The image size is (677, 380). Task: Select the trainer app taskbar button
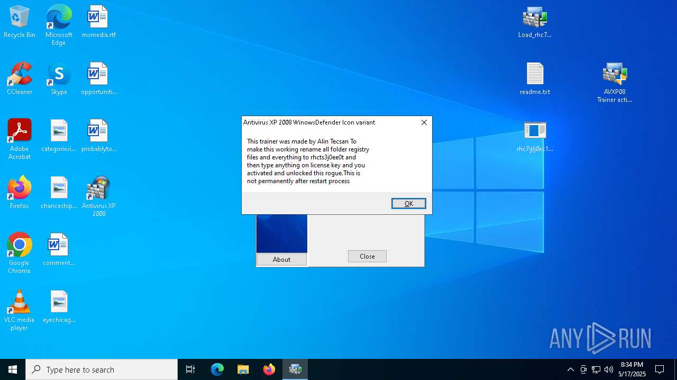click(295, 369)
